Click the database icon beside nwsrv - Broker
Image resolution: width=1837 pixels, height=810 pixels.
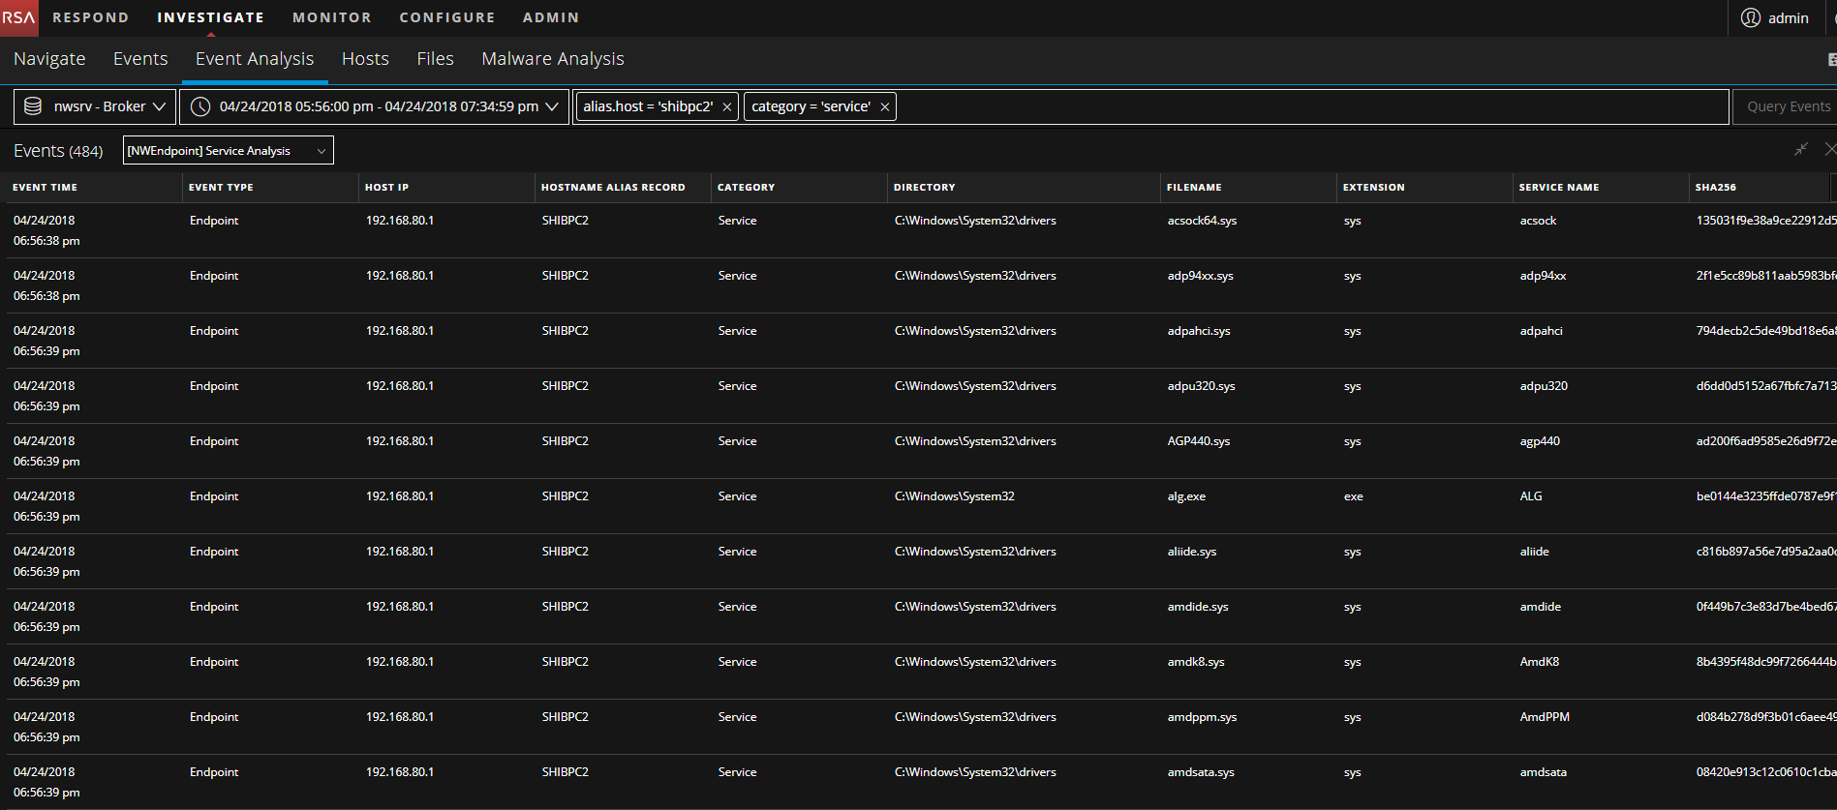(33, 106)
